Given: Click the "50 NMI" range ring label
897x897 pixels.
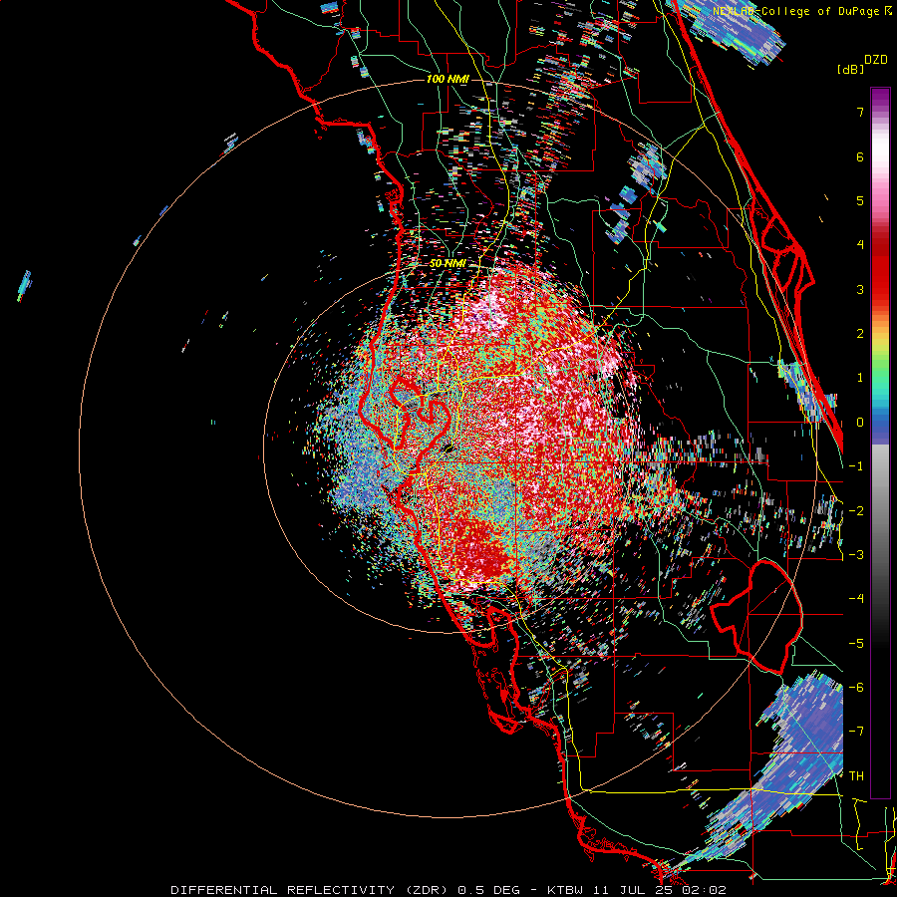Looking at the screenshot, I should (x=448, y=264).
